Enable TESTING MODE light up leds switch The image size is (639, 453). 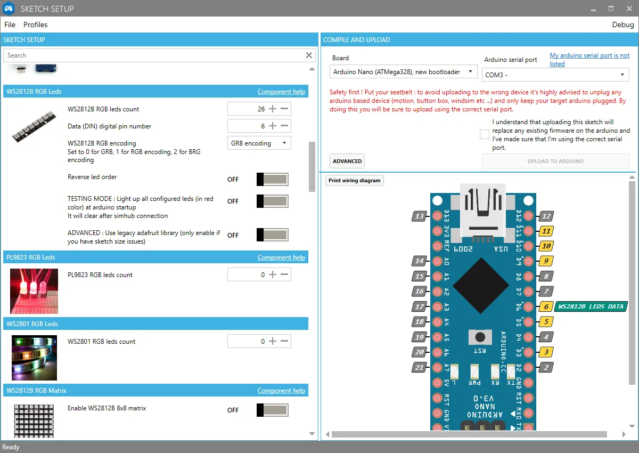(272, 201)
